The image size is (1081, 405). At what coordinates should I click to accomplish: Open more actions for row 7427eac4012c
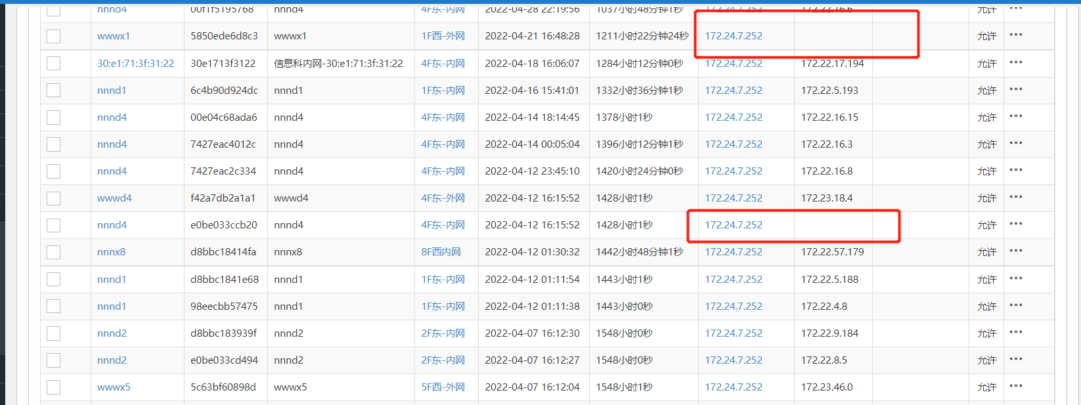coord(1016,144)
